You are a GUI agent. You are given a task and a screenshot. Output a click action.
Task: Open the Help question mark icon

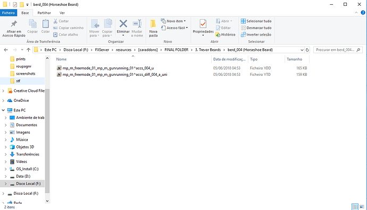363,13
